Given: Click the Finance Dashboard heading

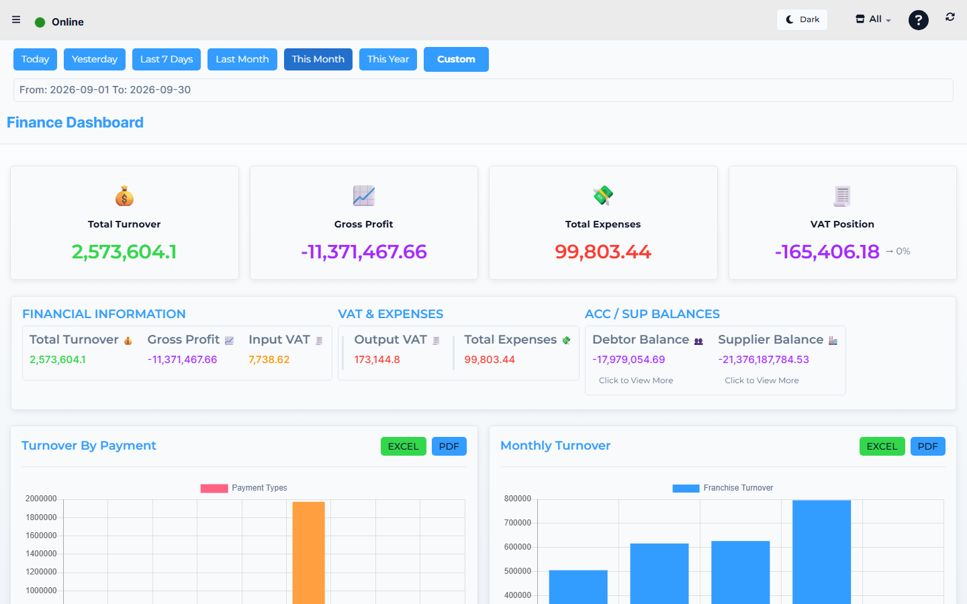Looking at the screenshot, I should coord(75,122).
